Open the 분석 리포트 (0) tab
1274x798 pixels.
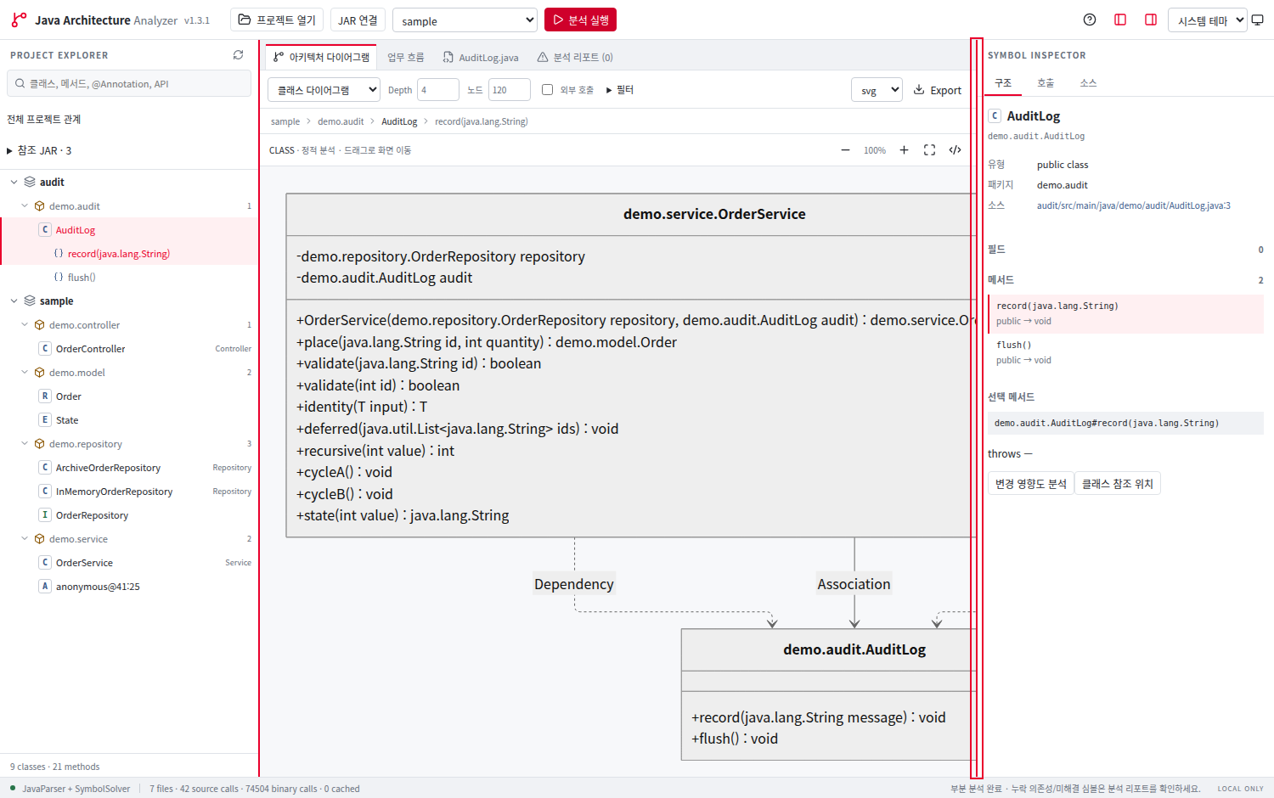575,57
